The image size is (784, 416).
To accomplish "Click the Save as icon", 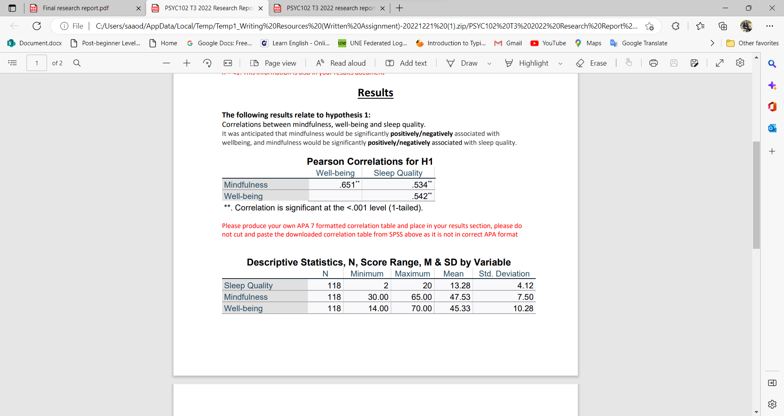I will tap(694, 63).
